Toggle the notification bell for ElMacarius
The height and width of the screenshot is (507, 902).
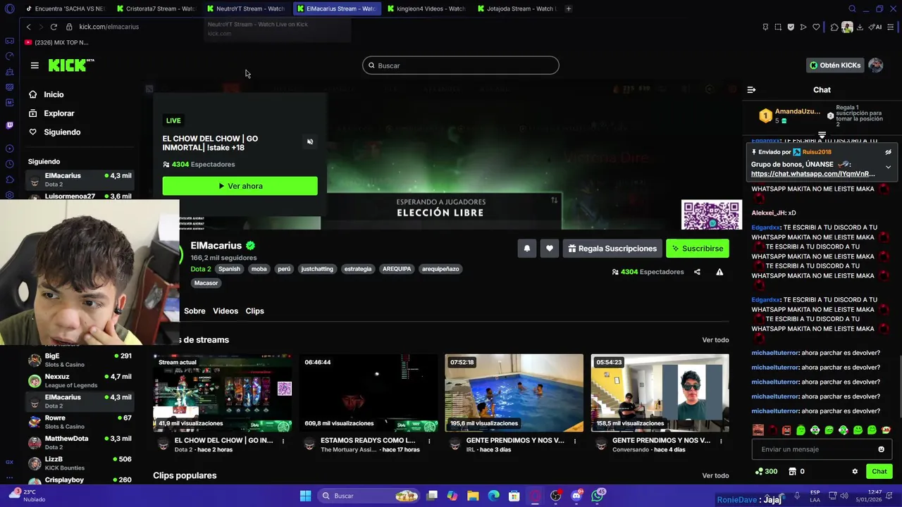click(526, 249)
